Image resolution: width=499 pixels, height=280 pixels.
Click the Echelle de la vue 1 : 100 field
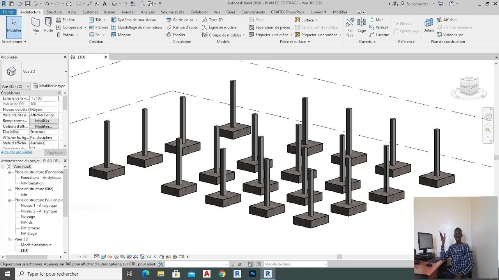[x=44, y=98]
